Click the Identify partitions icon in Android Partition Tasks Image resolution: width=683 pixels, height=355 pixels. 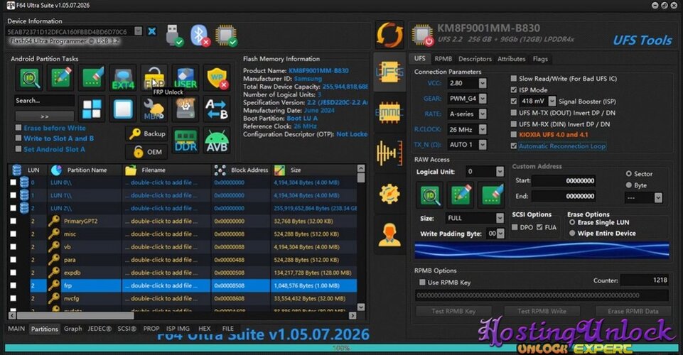pyautogui.click(x=30, y=78)
